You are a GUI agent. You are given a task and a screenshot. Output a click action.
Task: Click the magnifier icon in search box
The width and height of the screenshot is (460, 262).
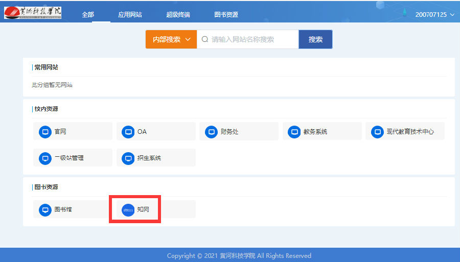(205, 39)
